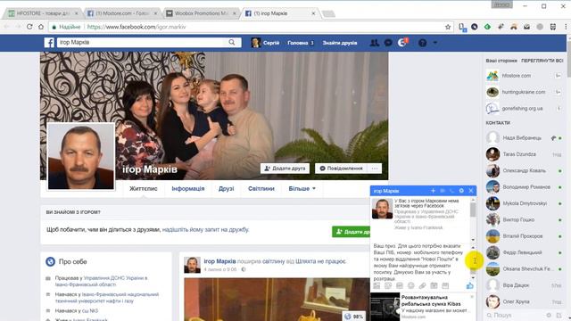Click the Facebook logo icon
The image size is (571, 321).
49,43
